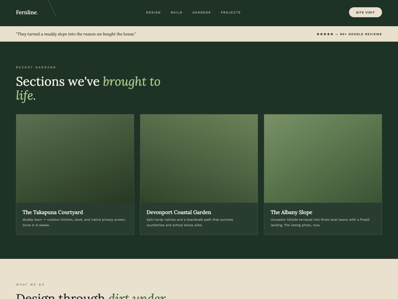This screenshot has height=299, width=398.
Task: Select the 'Salt-hardy natives' description
Action: click(190, 222)
